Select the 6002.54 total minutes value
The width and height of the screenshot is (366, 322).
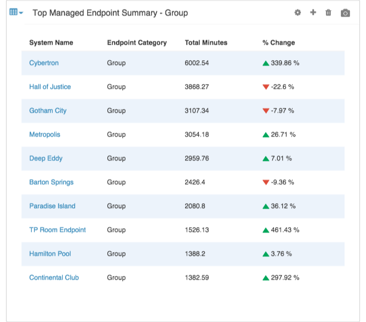tap(197, 63)
